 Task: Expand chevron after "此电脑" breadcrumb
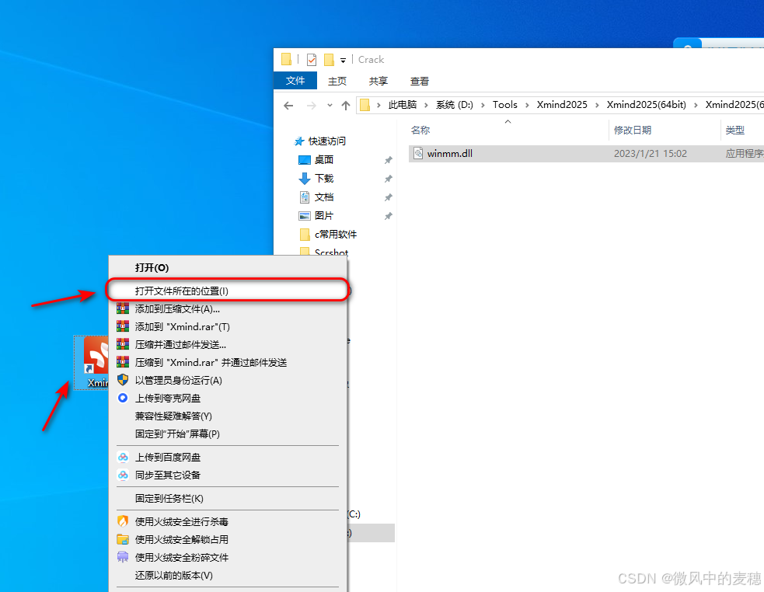pyautogui.click(x=427, y=105)
